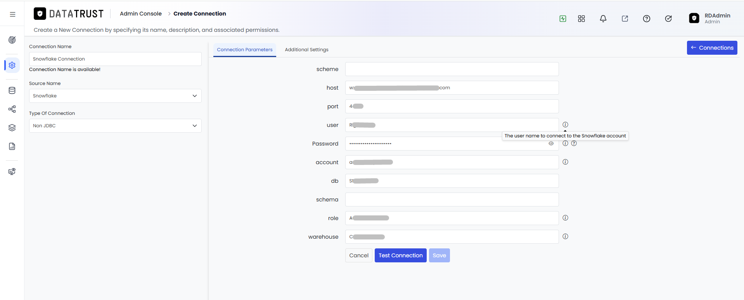Click the info icon next to user field
This screenshot has height=300, width=744.
566,125
